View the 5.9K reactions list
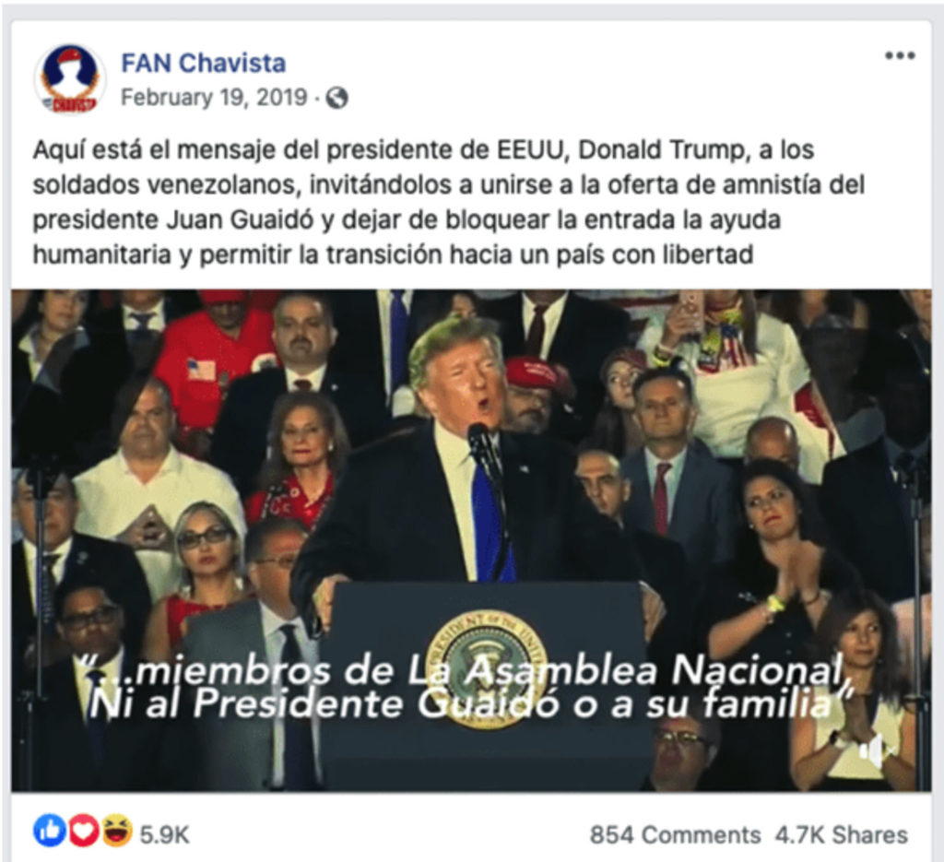The width and height of the screenshot is (944, 862). tap(165, 835)
